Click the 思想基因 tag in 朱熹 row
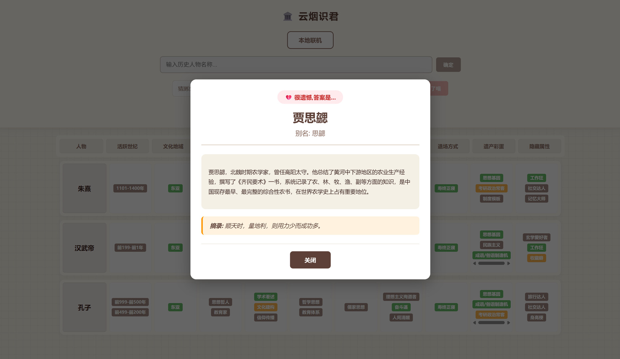Viewport: 620px width, 359px height. (x=491, y=178)
